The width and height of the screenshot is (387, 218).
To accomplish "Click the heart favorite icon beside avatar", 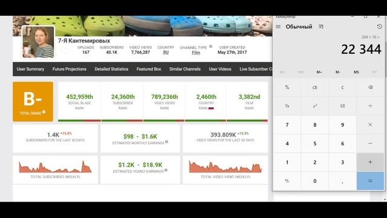I will click(x=65, y=51).
